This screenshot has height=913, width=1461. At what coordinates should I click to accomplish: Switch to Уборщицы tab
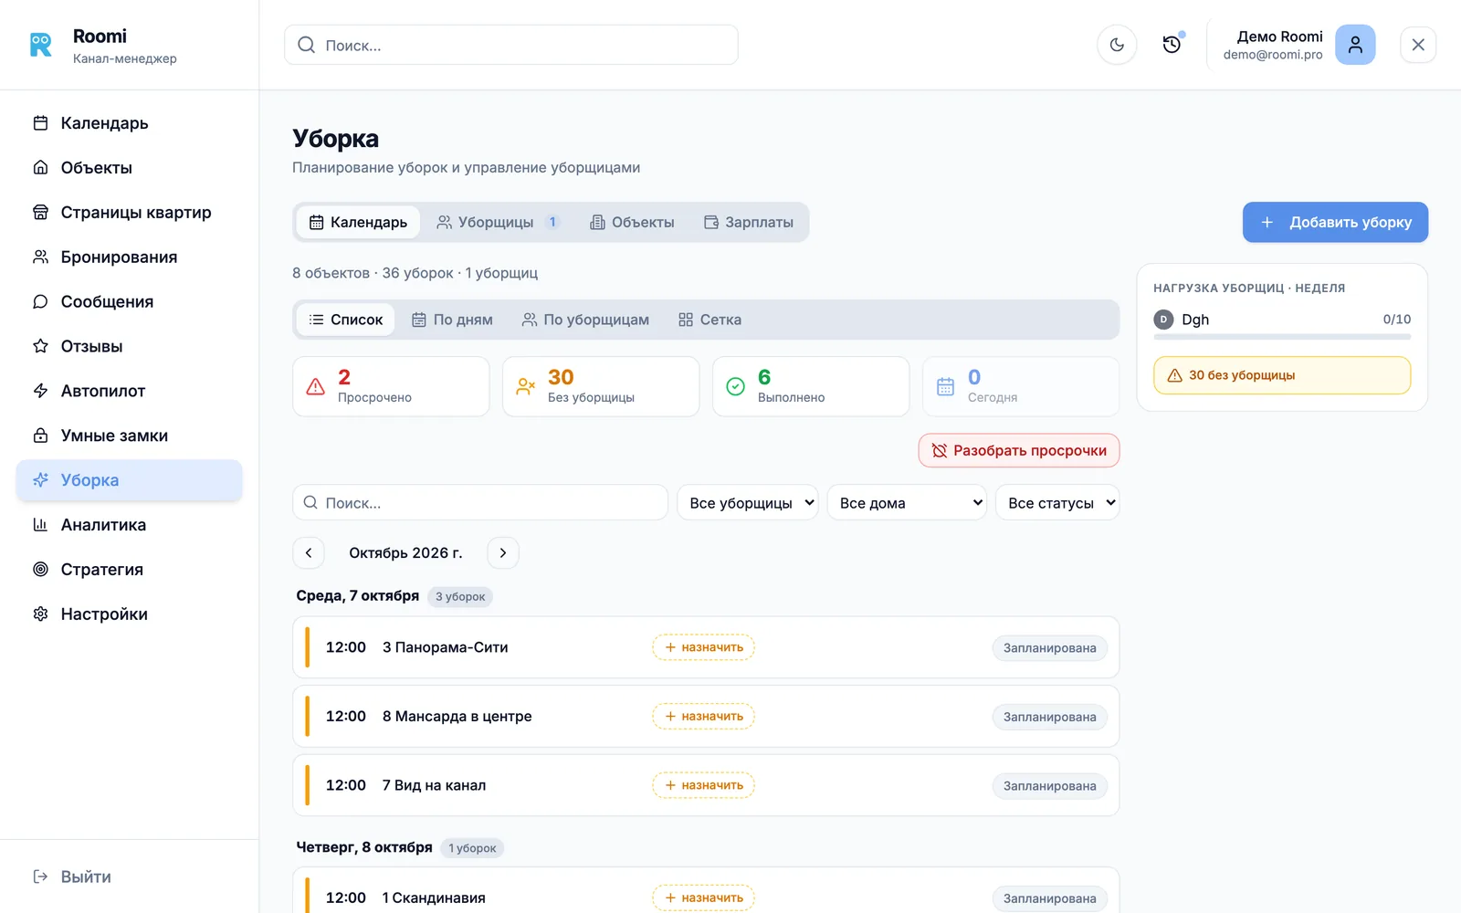point(498,222)
